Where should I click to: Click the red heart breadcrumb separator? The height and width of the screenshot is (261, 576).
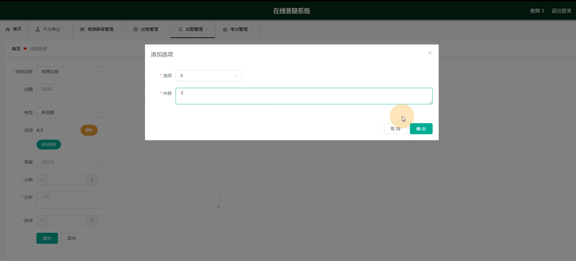(25, 49)
